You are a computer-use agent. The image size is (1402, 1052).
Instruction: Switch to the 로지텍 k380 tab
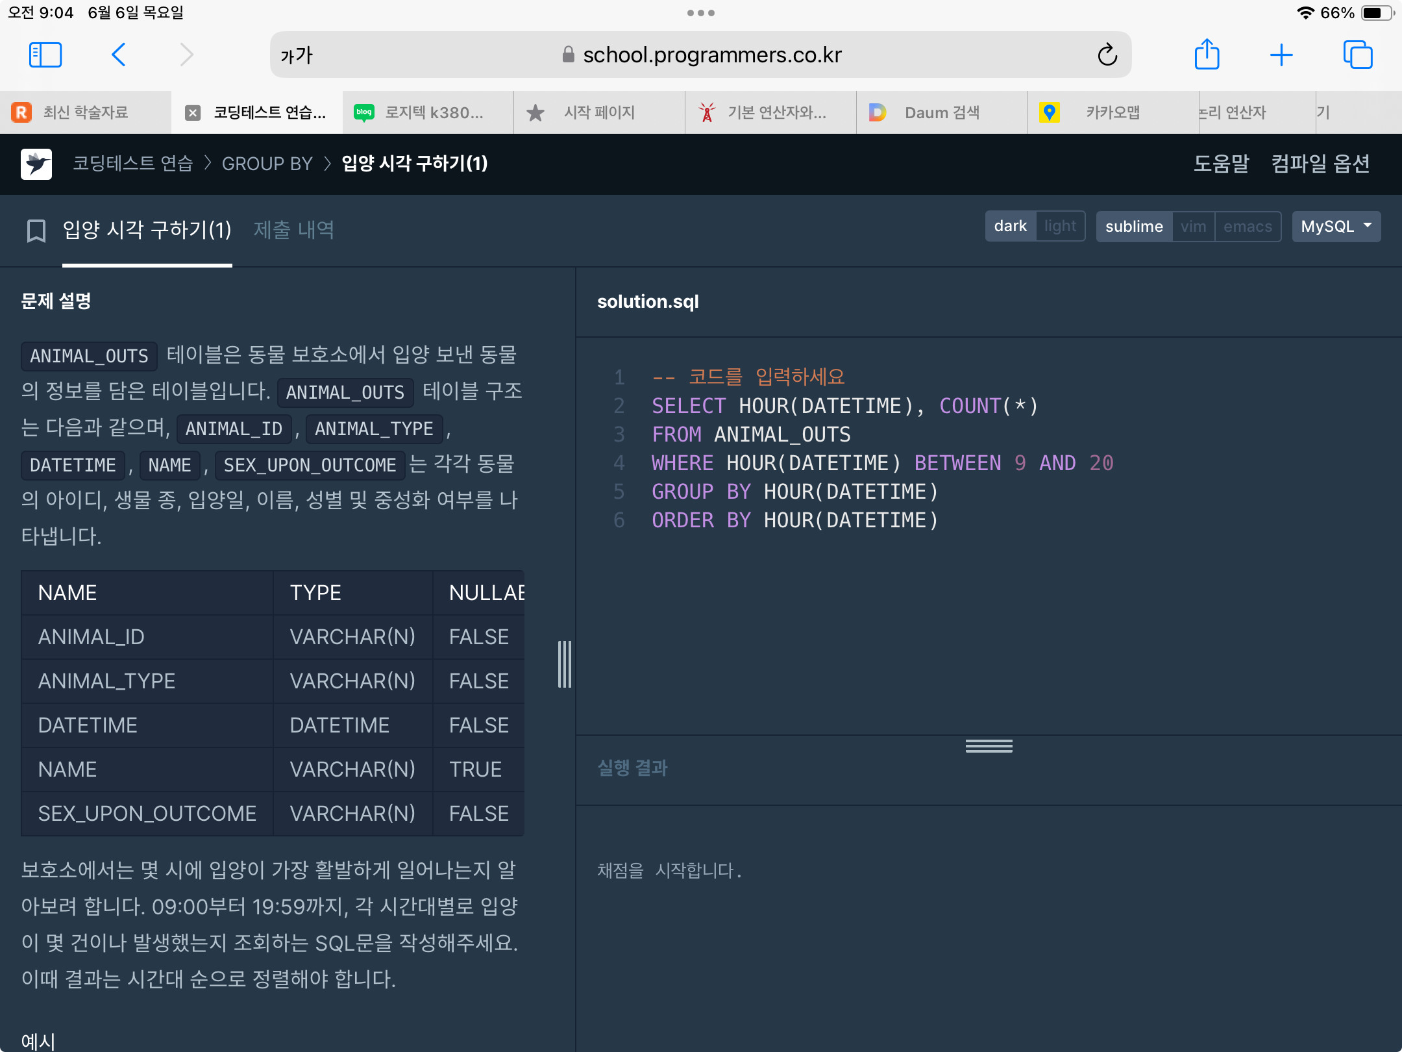coord(428,113)
